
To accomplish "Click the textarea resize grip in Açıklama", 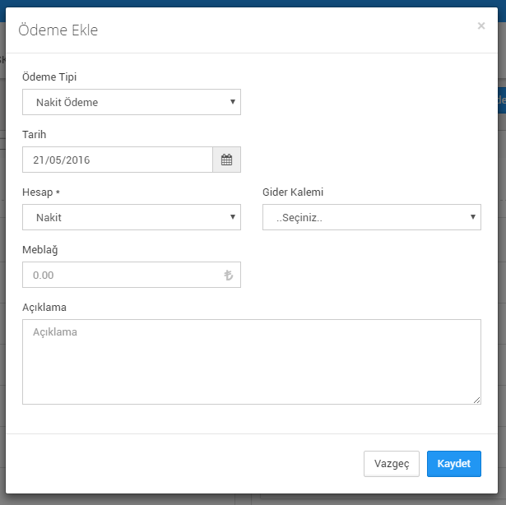I will (x=476, y=400).
